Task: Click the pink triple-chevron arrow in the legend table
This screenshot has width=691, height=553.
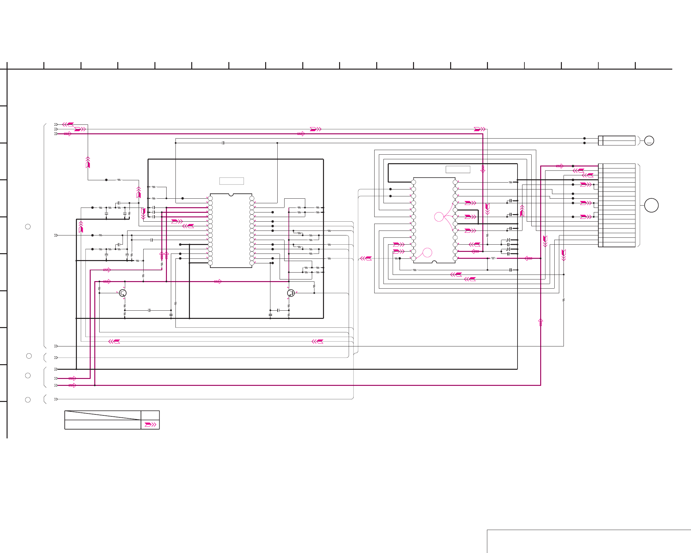Action: pos(150,425)
